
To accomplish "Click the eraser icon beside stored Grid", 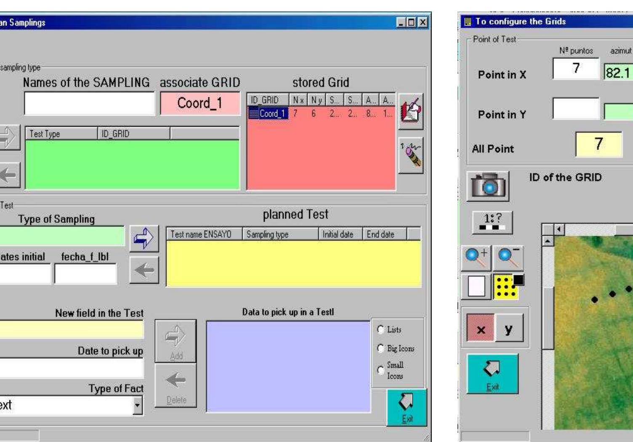I will pyautogui.click(x=410, y=156).
